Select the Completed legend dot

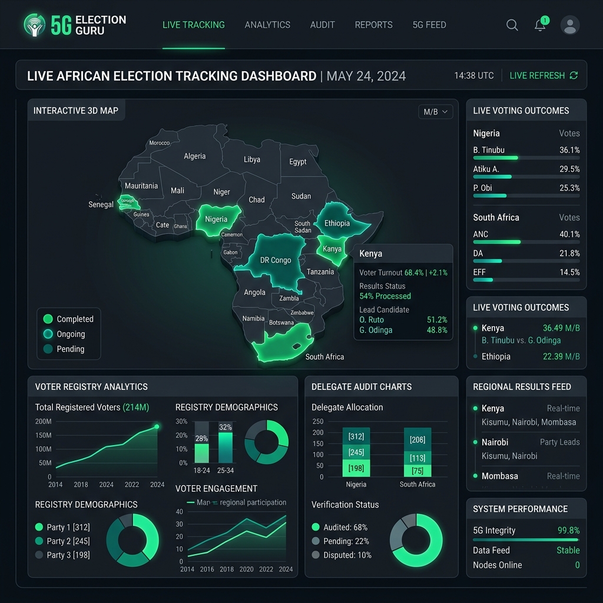click(48, 319)
